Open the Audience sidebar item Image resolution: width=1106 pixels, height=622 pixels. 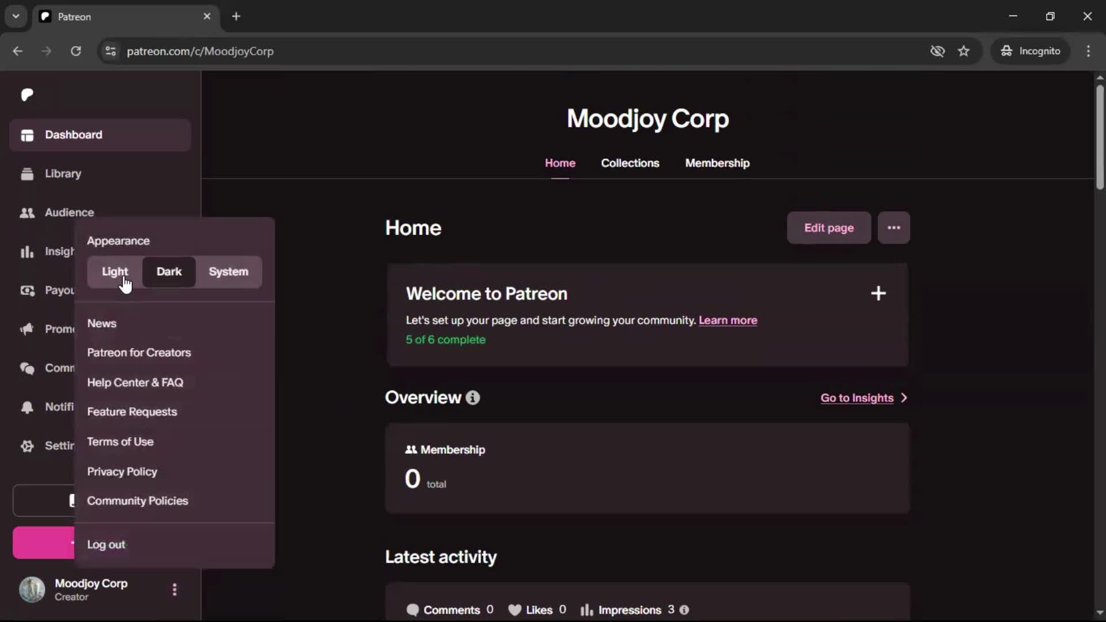click(100, 212)
